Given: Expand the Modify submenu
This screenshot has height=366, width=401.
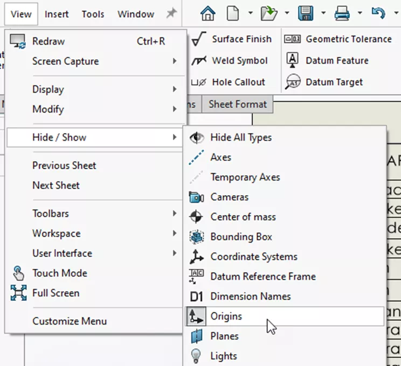Looking at the screenshot, I should (95, 109).
